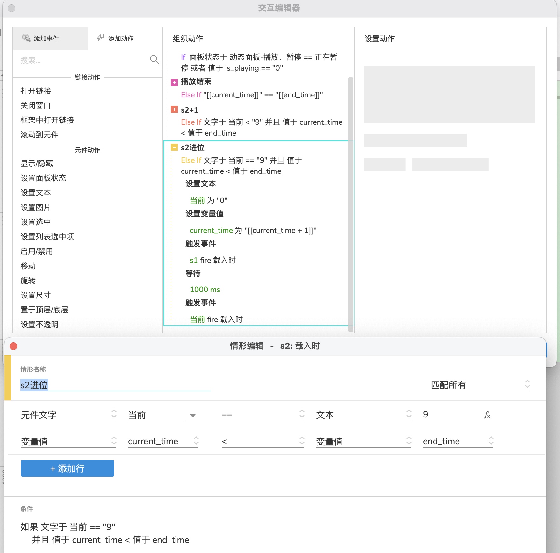Select the 滚动到元件 action
Viewport: 560px width, 553px height.
(39, 135)
